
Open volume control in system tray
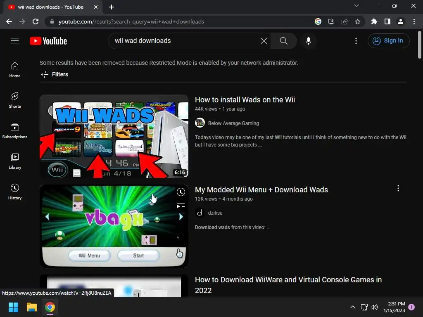(x=374, y=307)
